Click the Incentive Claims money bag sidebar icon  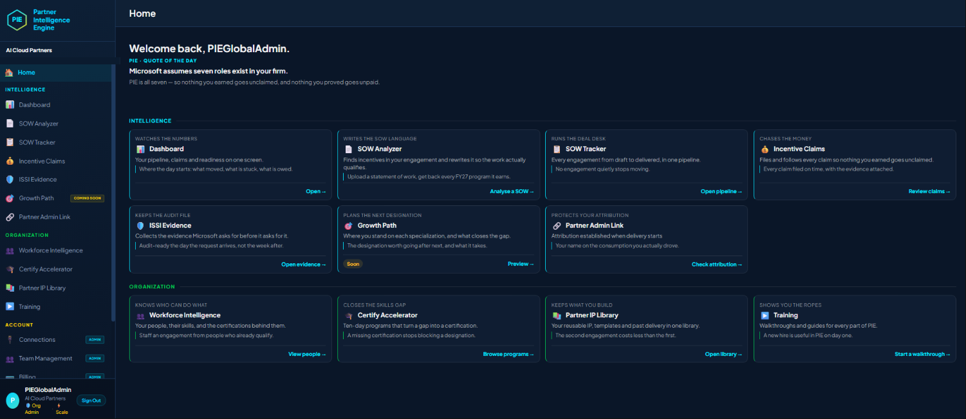10,161
